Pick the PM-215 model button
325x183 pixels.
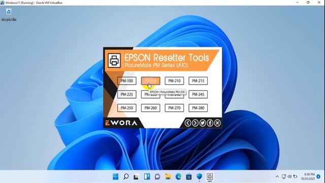click(x=198, y=81)
